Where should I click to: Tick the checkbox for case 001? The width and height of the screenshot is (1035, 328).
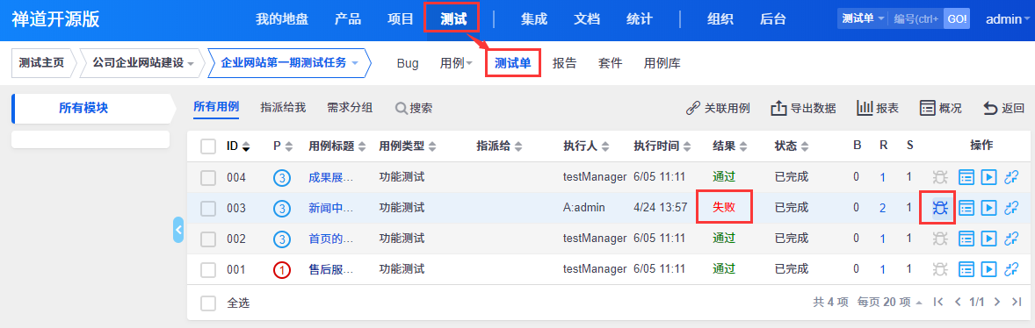click(208, 269)
